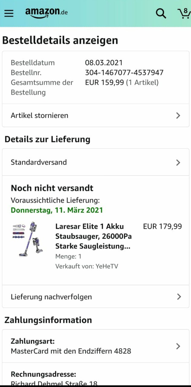Tap Lieferung nachverfolgen to track shipment
The height and width of the screenshot is (387, 191).
51,297
